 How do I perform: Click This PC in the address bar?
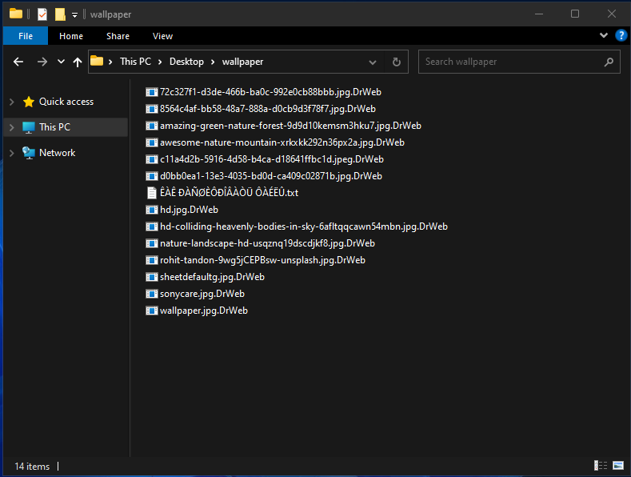[x=135, y=62]
